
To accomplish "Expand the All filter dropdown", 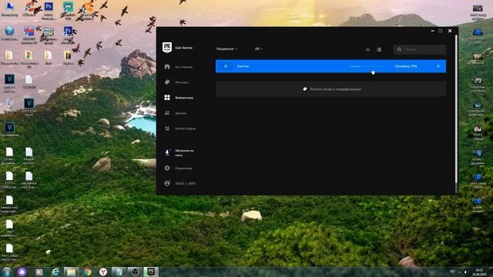I will pyautogui.click(x=259, y=48).
